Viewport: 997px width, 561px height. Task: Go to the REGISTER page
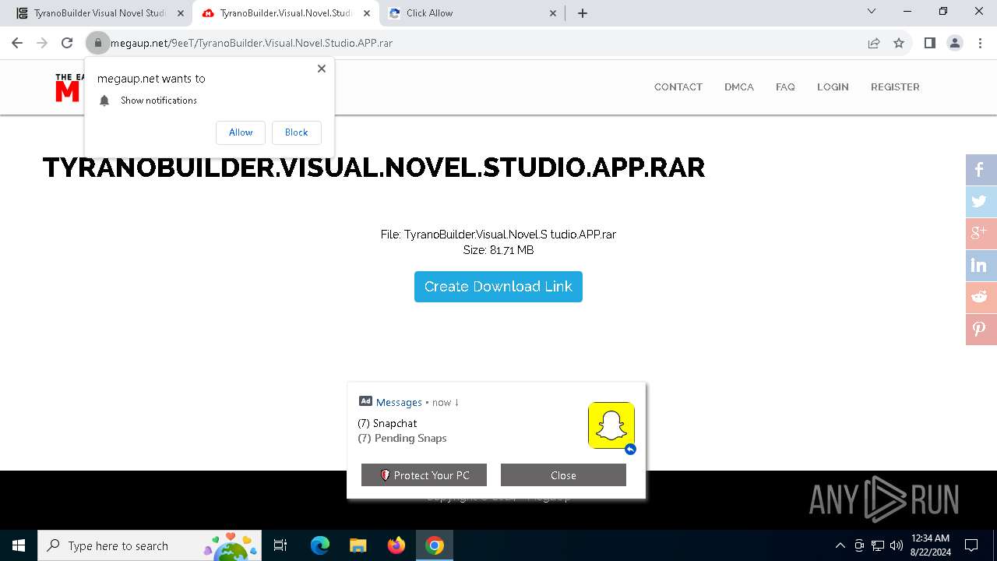pos(895,87)
